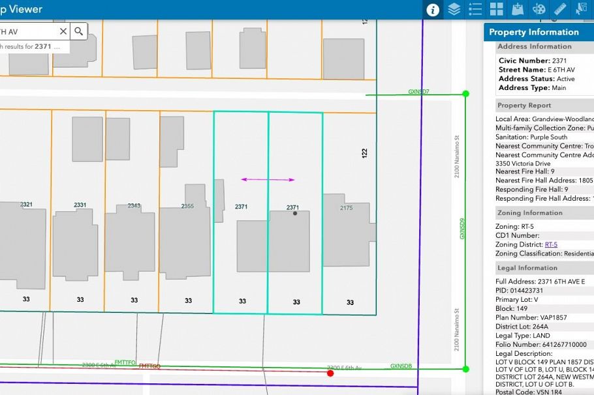Collapse the Property Report section header
Viewport: 594px width, 395px height.
[524, 106]
